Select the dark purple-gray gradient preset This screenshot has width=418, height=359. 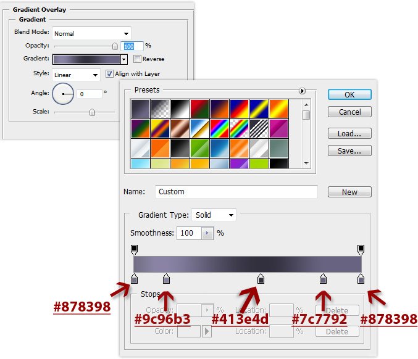pos(140,109)
